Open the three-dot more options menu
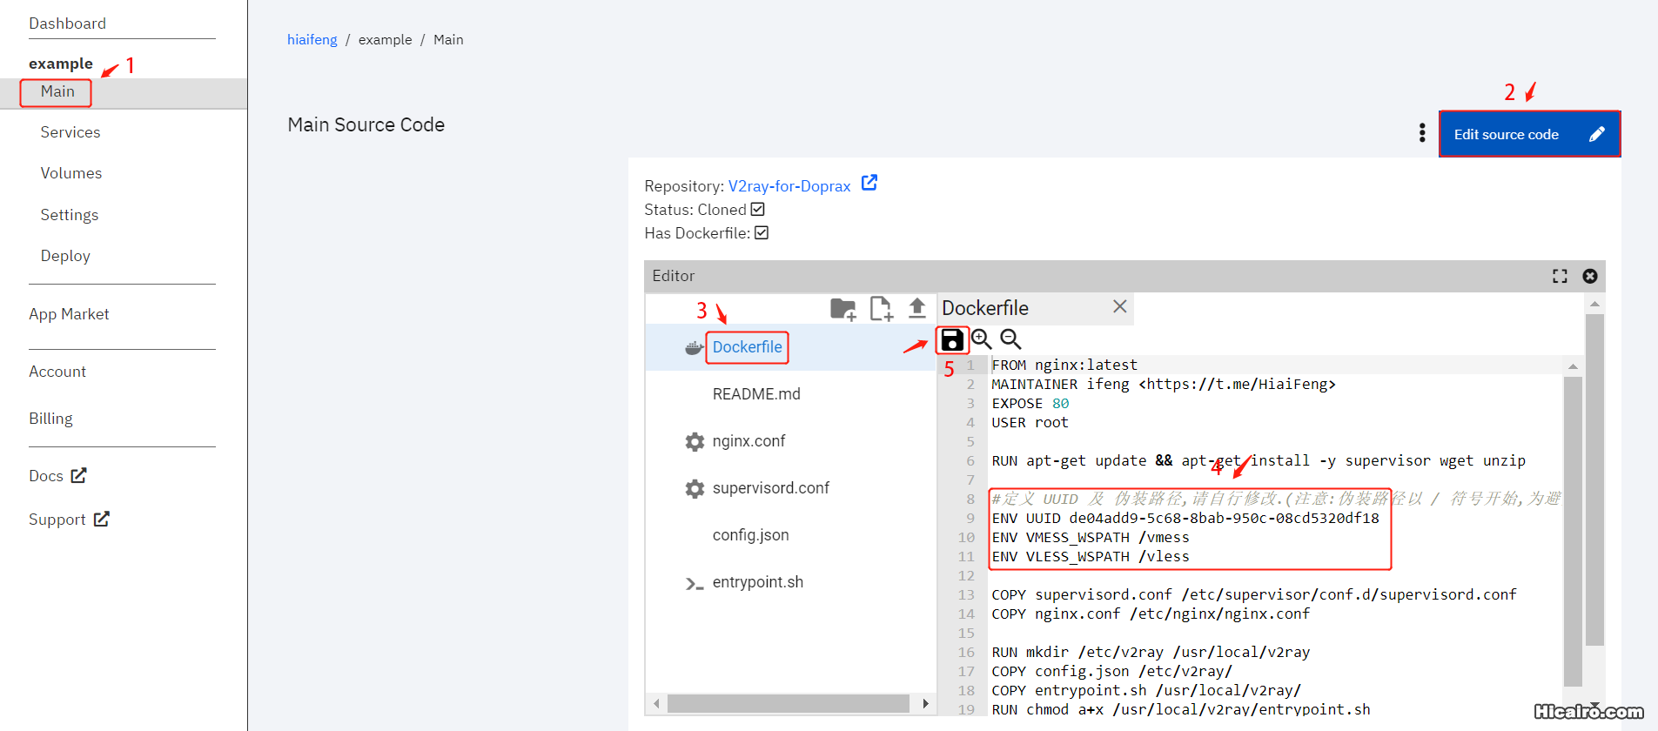 coord(1422,133)
